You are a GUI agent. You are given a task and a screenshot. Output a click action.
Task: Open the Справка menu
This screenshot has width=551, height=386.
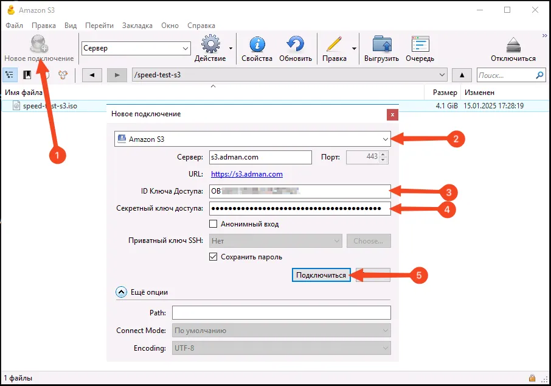tap(201, 26)
